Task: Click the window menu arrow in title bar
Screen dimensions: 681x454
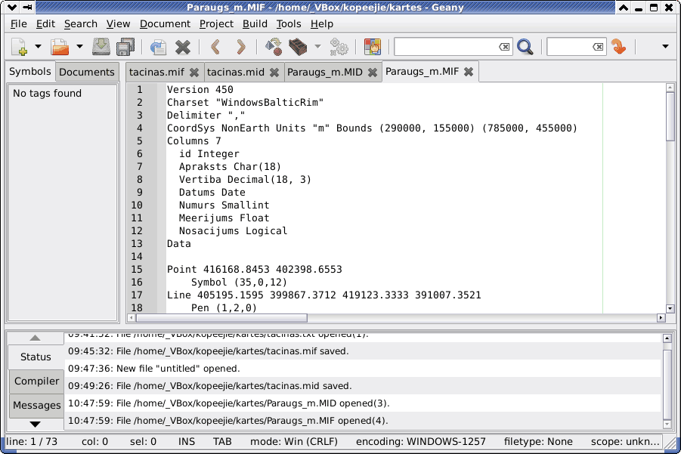Action: [x=12, y=8]
